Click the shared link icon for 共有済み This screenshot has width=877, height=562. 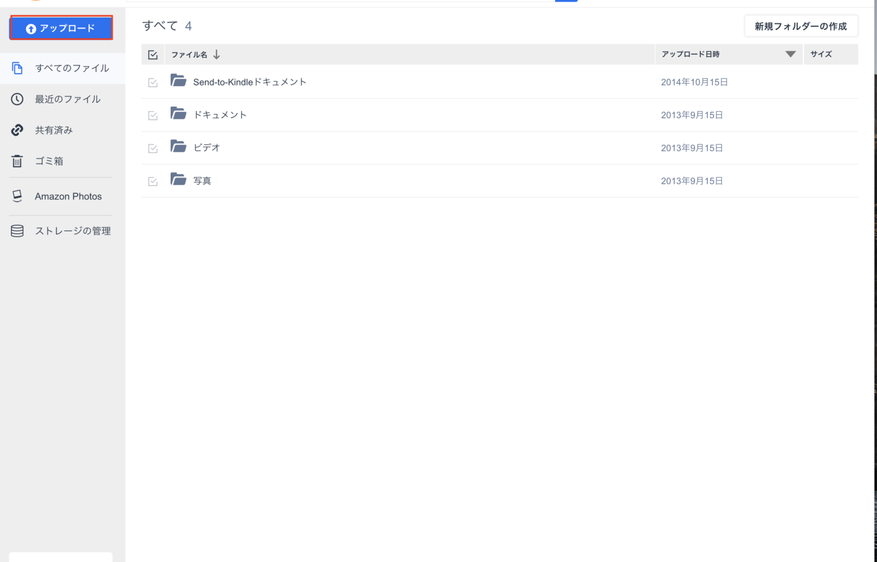point(17,130)
